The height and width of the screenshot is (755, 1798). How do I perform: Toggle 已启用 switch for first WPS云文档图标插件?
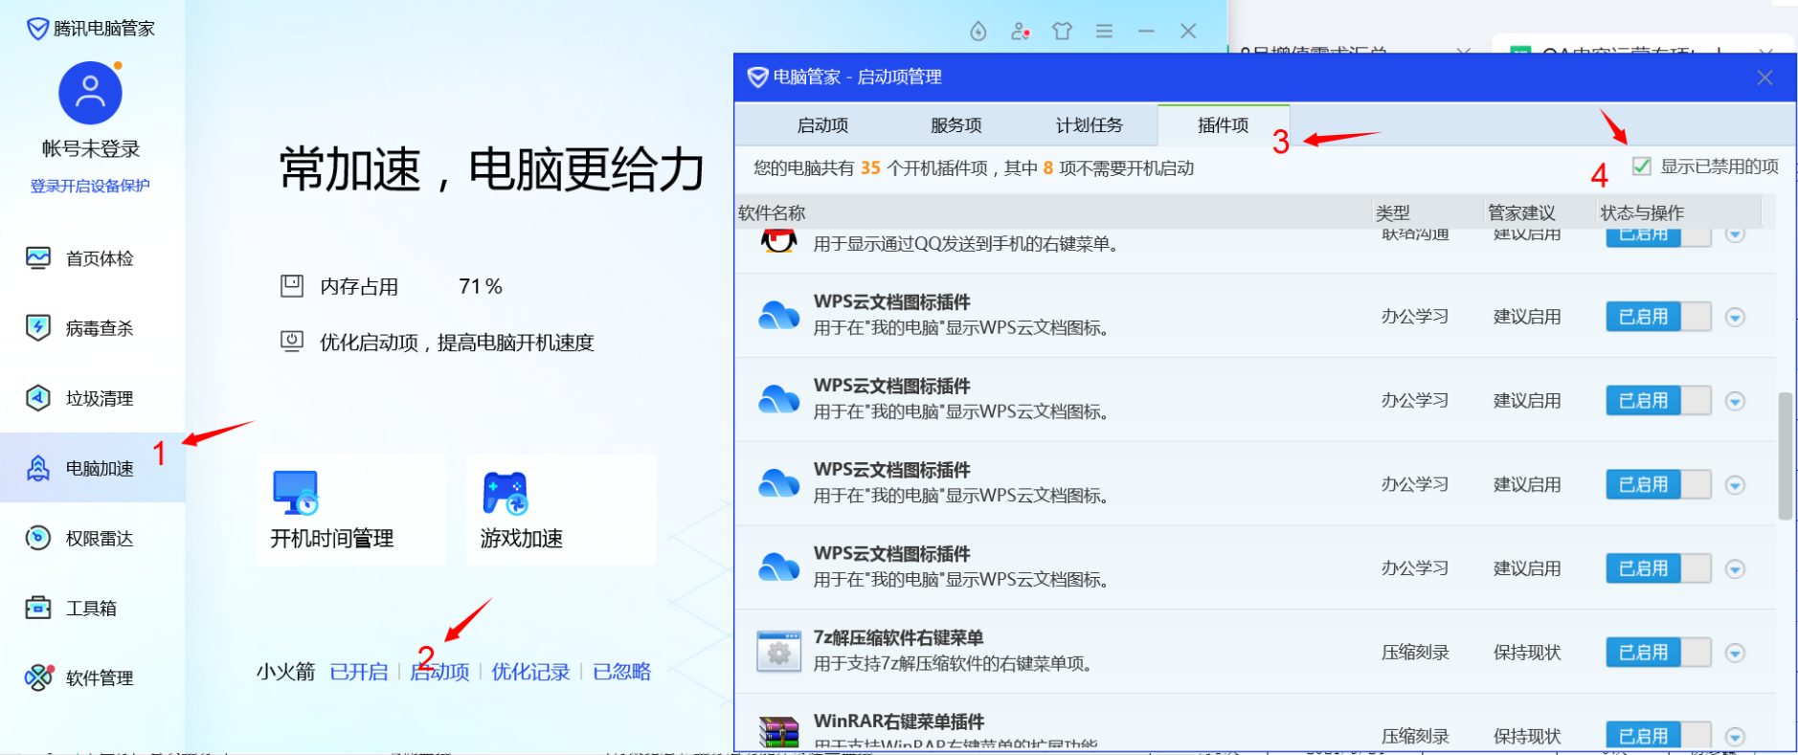click(1657, 317)
